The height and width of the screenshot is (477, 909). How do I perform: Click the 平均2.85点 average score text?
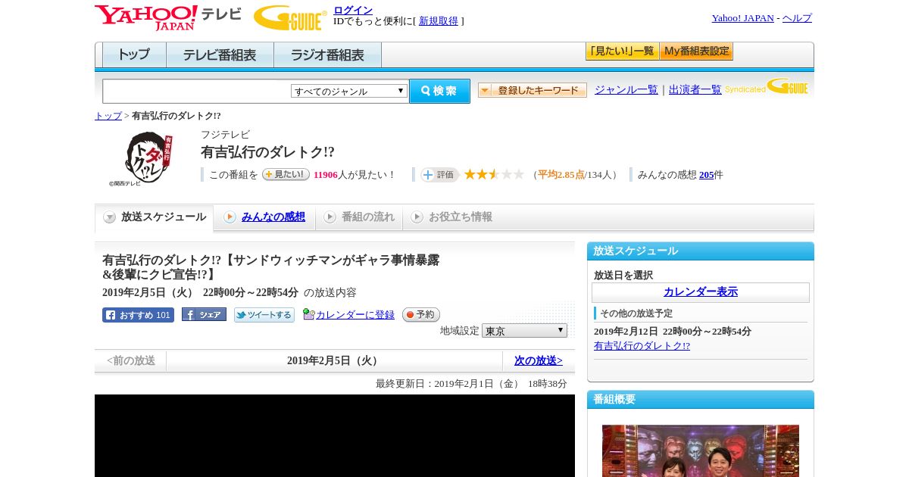coord(561,175)
